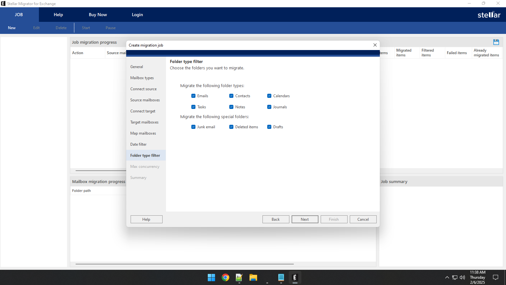Click Mailbox migration progress horizontal scrollbar
The image size is (506, 285).
(185, 264)
